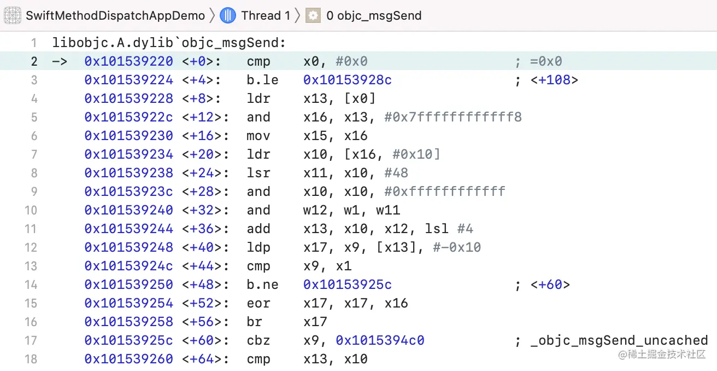
Task: Click the <+60> comment on b.ne line
Action: 550,285
